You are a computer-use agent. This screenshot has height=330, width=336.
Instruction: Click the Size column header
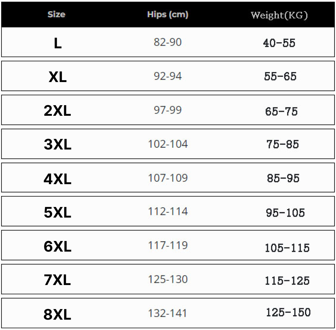[x=57, y=14]
